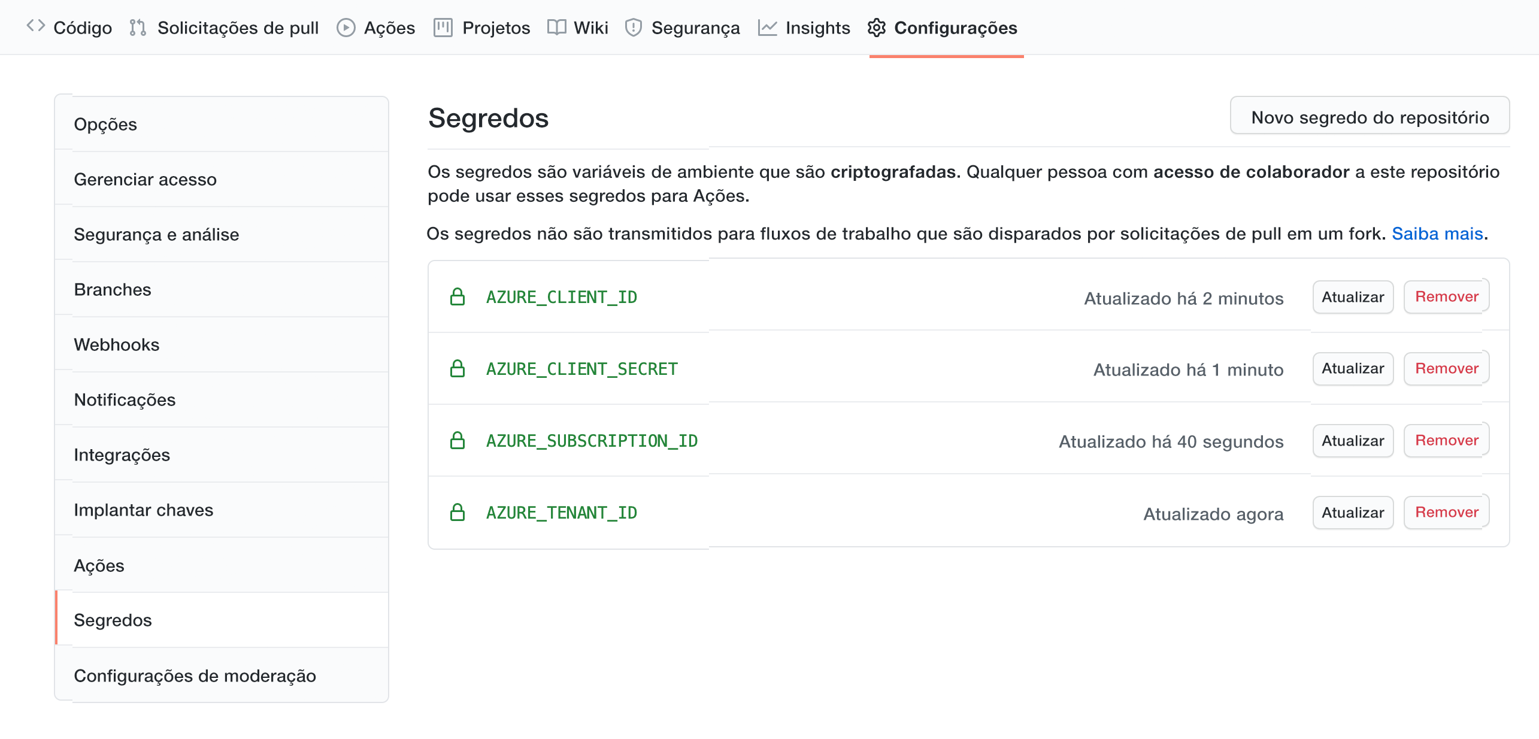Select Webhooks in the sidebar
The height and width of the screenshot is (739, 1539).
(x=116, y=344)
